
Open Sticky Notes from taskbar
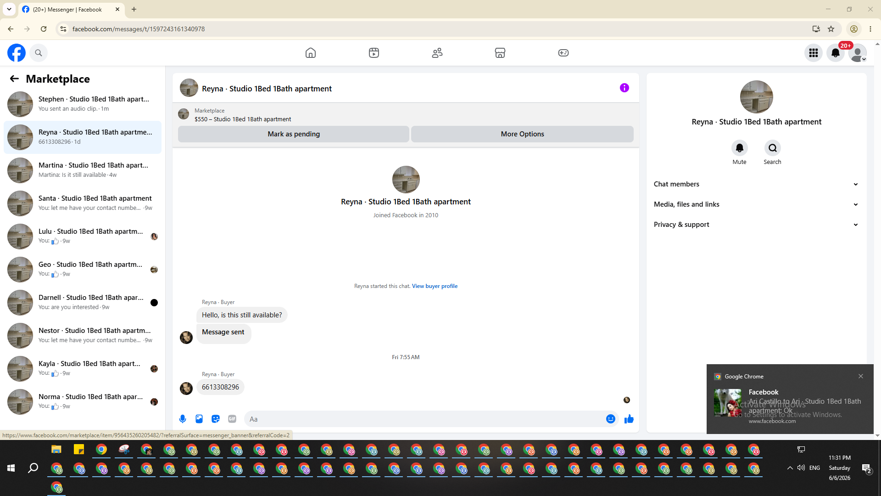click(79, 450)
